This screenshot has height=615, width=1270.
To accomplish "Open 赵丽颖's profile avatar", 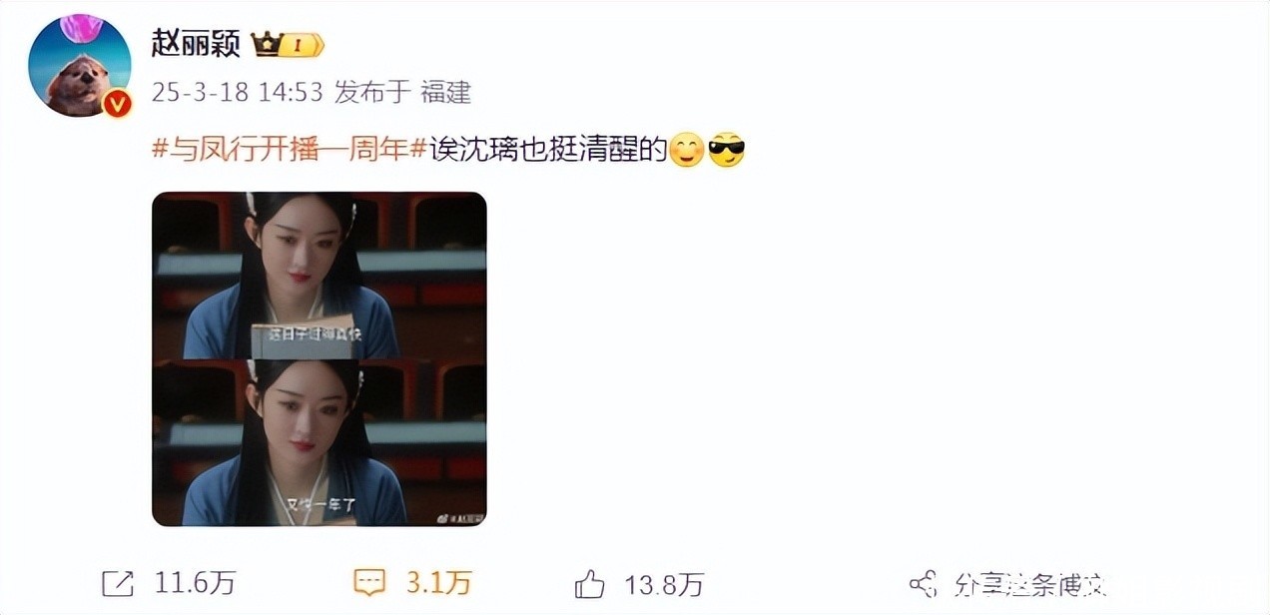I will (x=80, y=67).
